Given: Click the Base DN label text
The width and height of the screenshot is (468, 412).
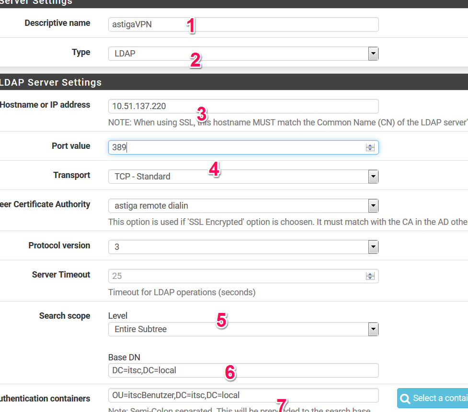Looking at the screenshot, I should click(x=124, y=357).
